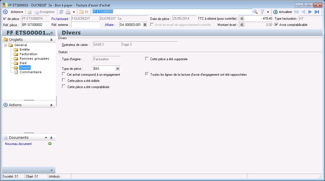Click the printer icon

(68, 12)
